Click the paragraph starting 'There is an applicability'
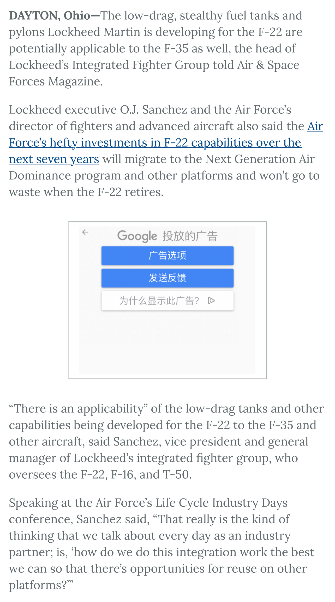This screenshot has height=602, width=335. click(166, 442)
